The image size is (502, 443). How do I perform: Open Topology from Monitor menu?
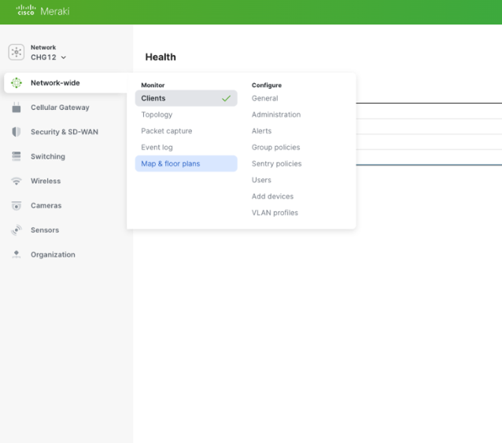pyautogui.click(x=157, y=115)
